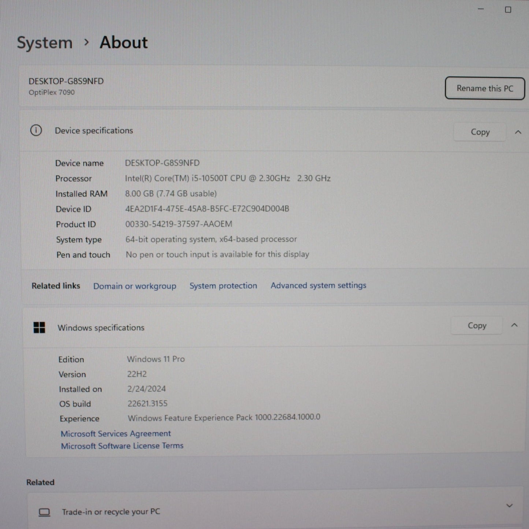The height and width of the screenshot is (529, 529).
Task: Select the Version value 22H2
Action: click(x=137, y=374)
